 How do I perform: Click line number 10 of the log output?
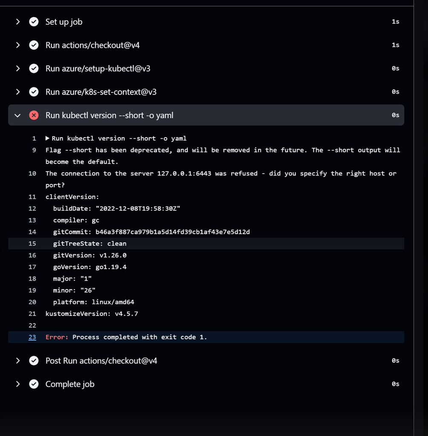pyautogui.click(x=32, y=173)
